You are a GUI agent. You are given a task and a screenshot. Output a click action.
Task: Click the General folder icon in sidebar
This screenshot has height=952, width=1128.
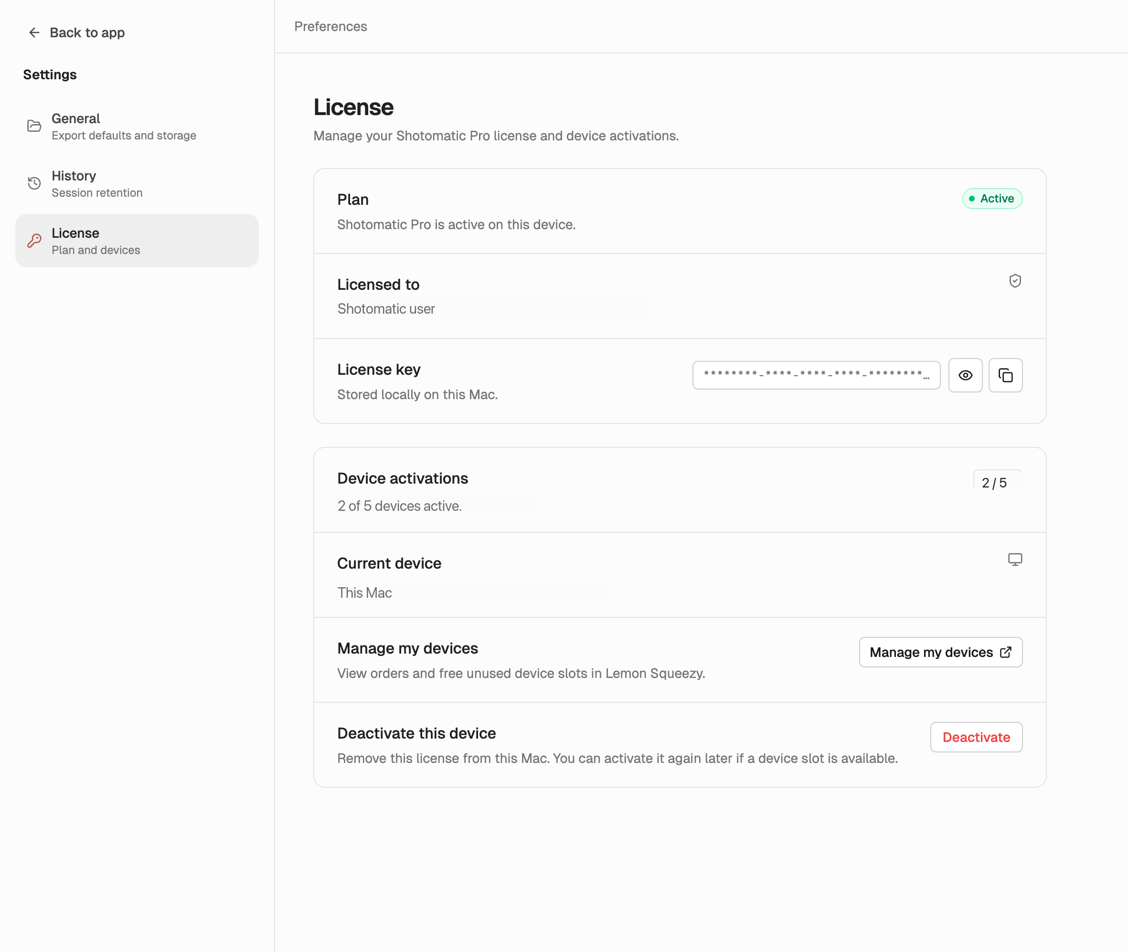pos(34,127)
